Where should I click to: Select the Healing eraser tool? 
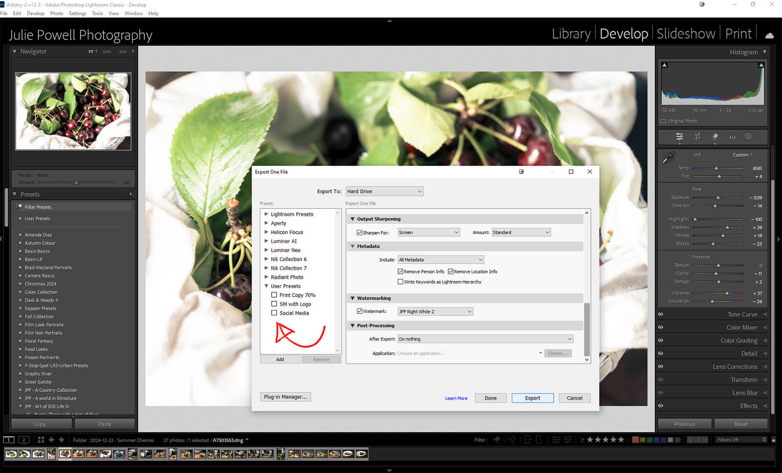[x=715, y=137]
